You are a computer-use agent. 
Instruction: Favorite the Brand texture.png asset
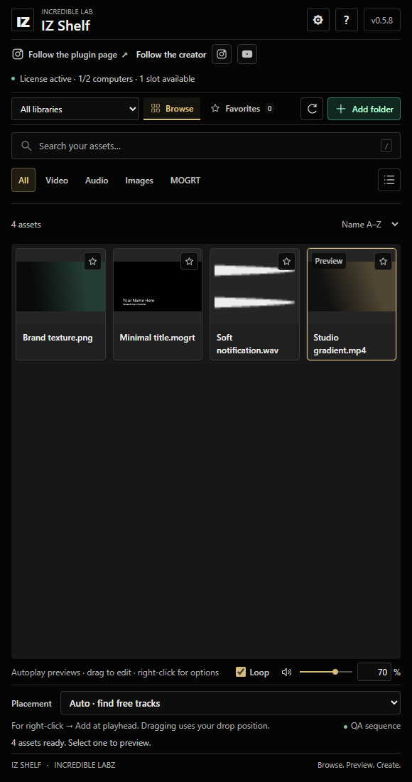coord(92,262)
